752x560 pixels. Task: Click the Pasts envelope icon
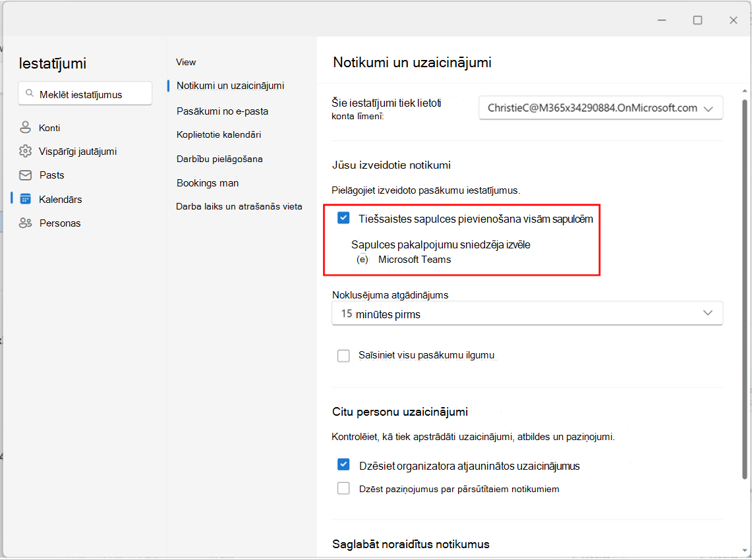[x=25, y=175]
